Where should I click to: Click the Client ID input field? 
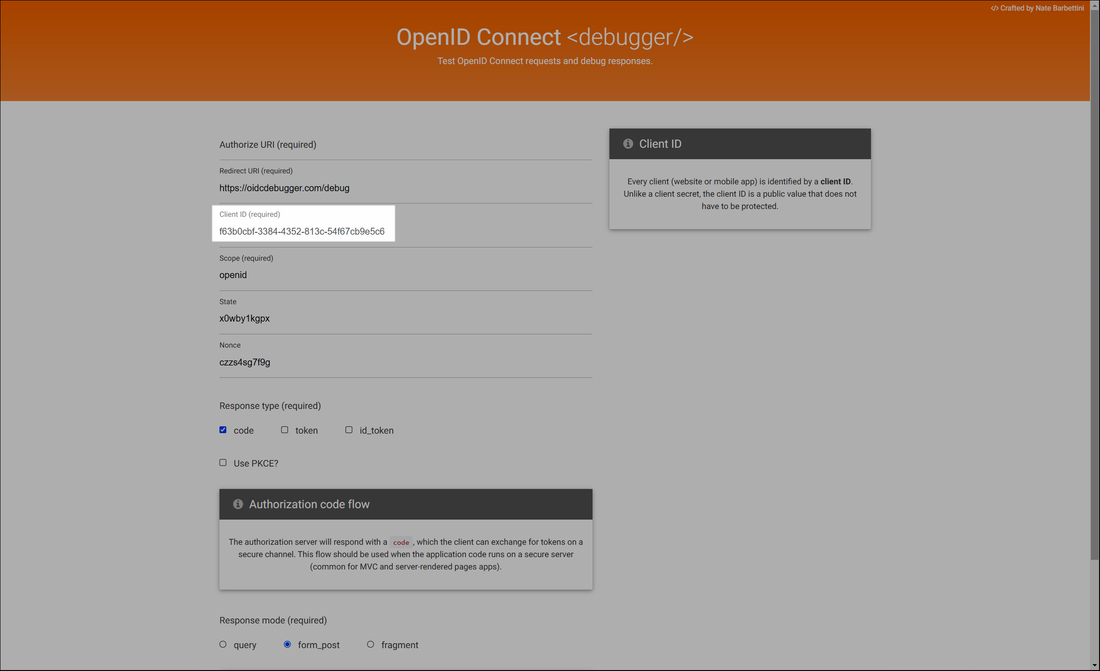coord(406,231)
